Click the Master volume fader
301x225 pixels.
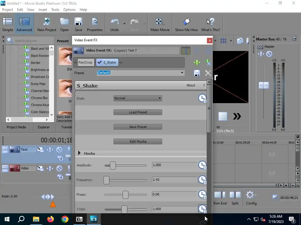[264, 85]
